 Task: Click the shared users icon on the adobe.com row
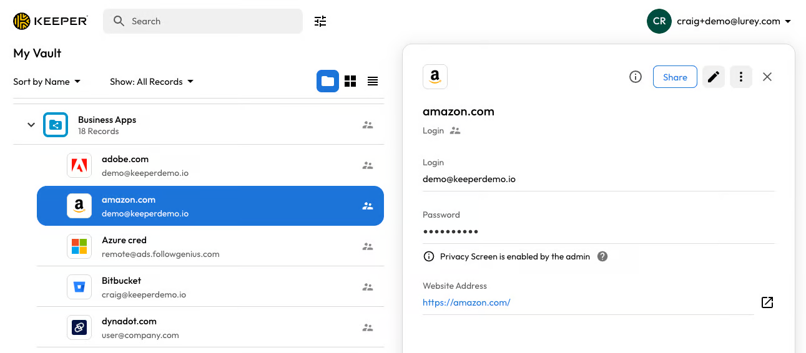tap(368, 165)
